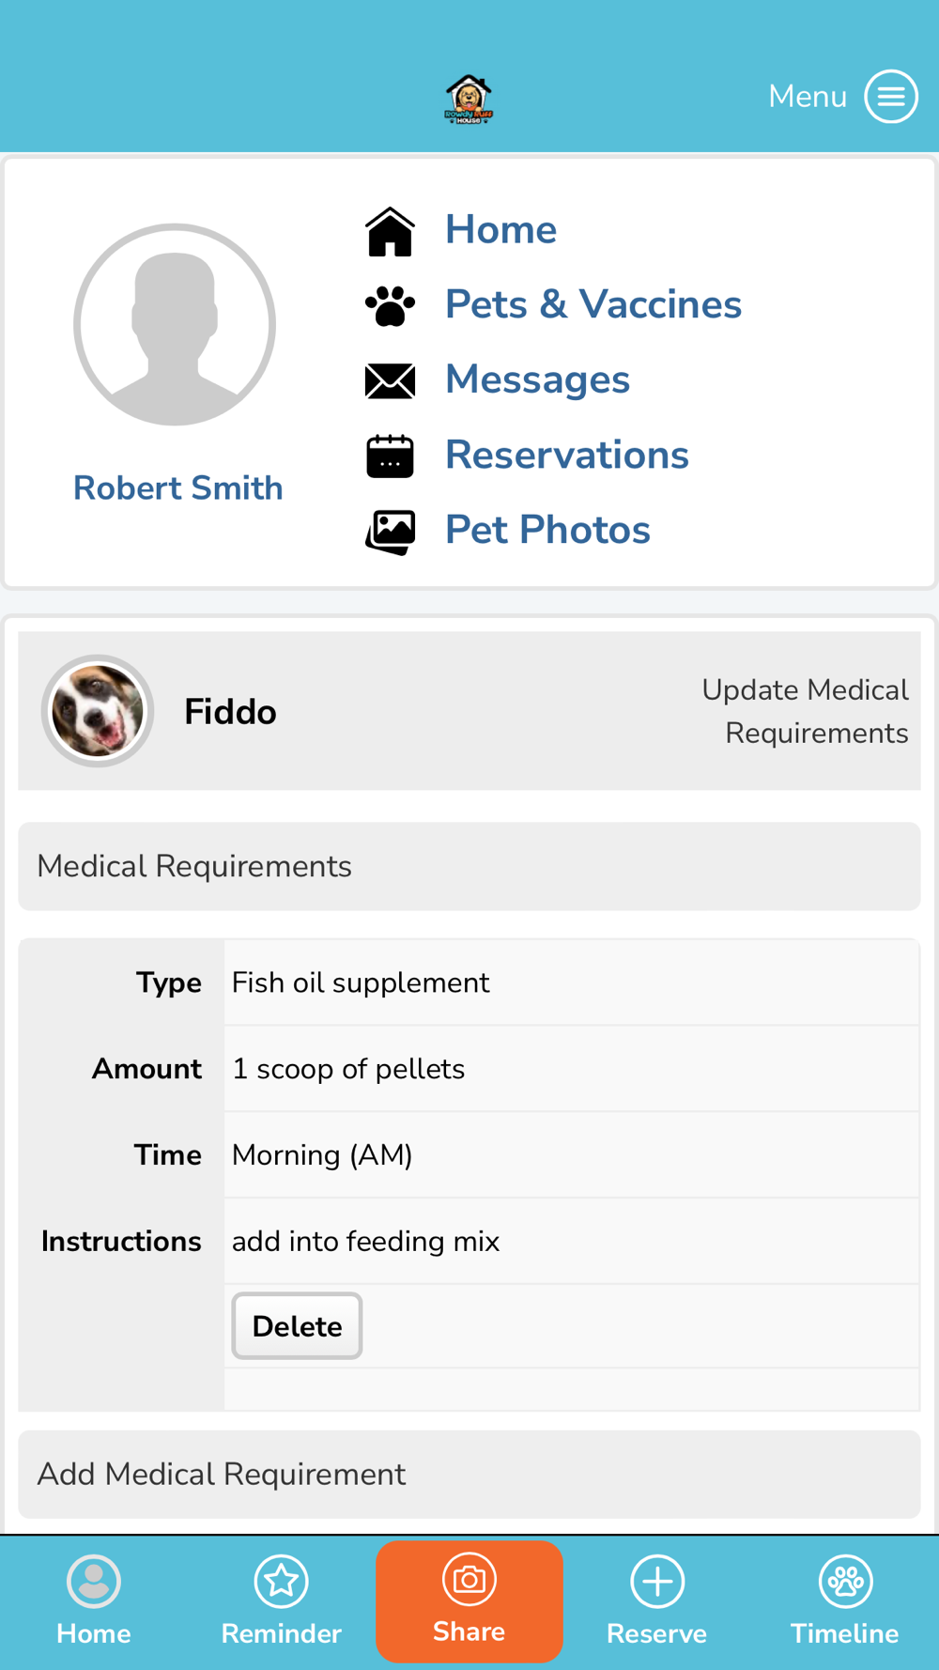Screen dimensions: 939x1670
Task: Click the paw icon for Pets & Vaccines
Action: [x=390, y=305]
